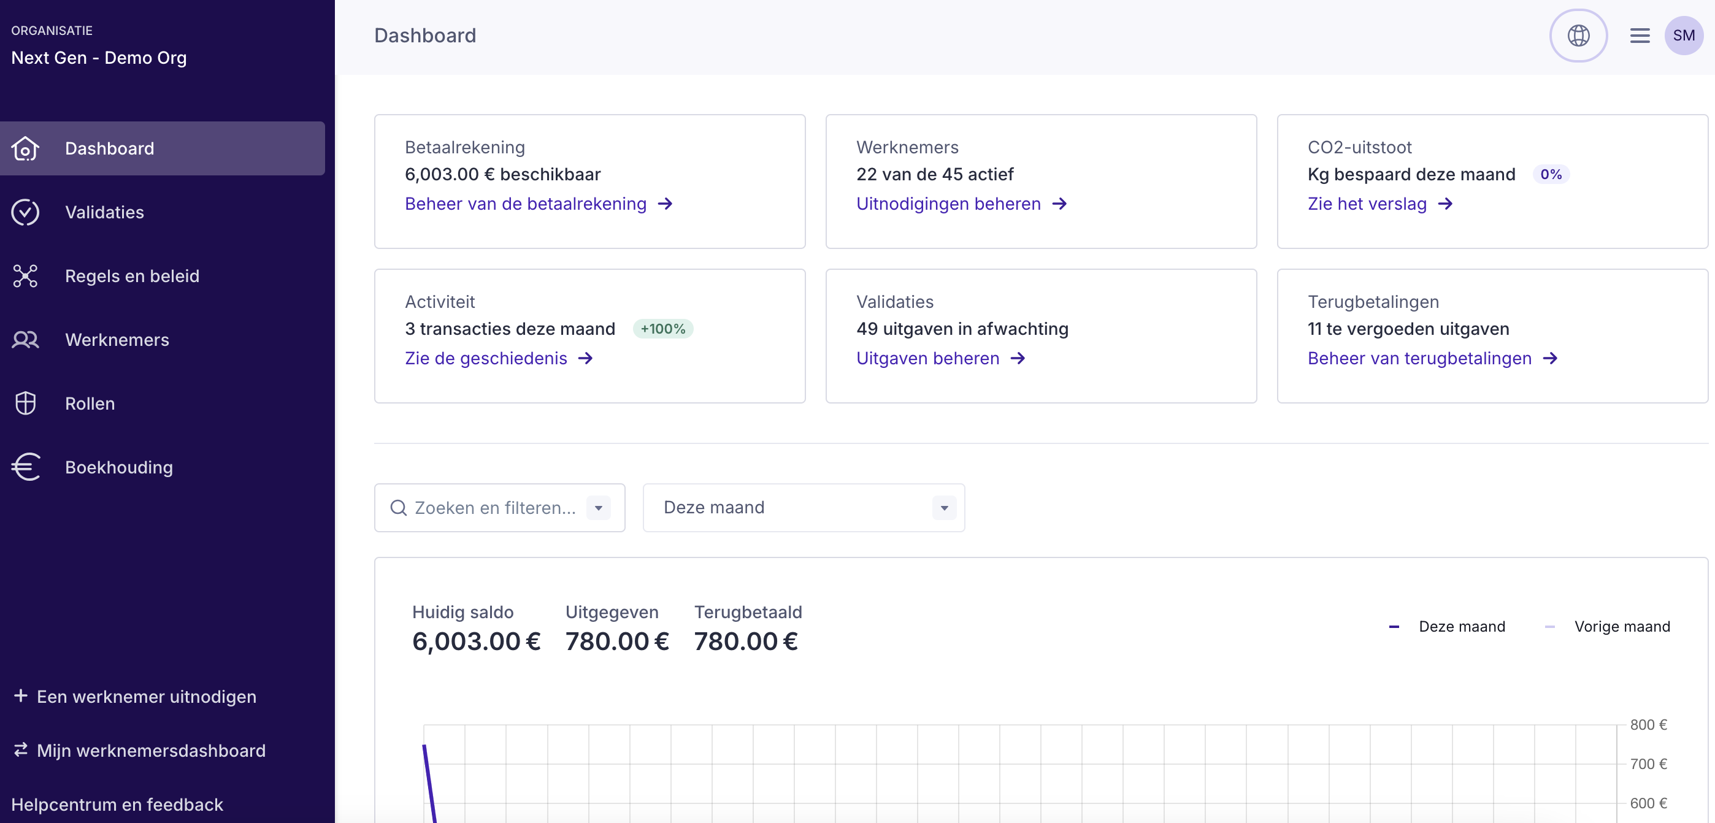Click the SM user avatar
The height and width of the screenshot is (823, 1715).
(x=1683, y=36)
